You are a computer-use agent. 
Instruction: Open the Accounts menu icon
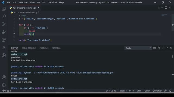[x=4, y=77]
